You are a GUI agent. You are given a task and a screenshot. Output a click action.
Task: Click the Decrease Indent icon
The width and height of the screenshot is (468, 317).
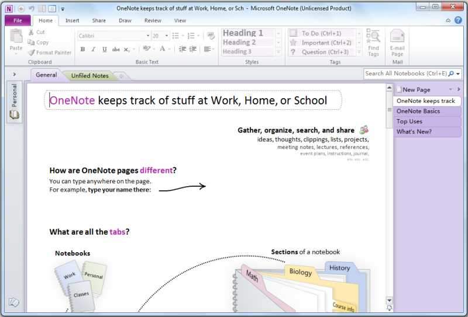[x=182, y=49]
